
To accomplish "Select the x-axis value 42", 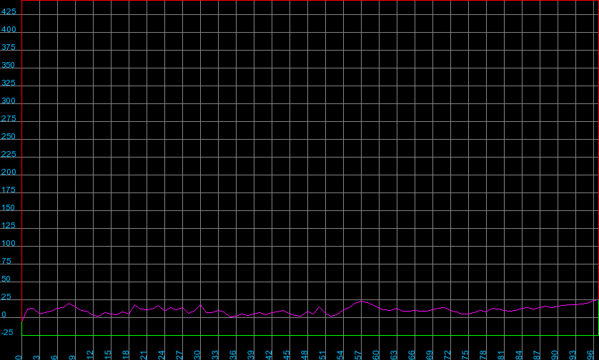I will coord(269,355).
